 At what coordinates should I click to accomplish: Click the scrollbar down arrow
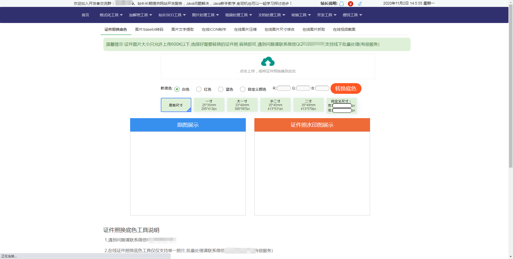click(511, 257)
